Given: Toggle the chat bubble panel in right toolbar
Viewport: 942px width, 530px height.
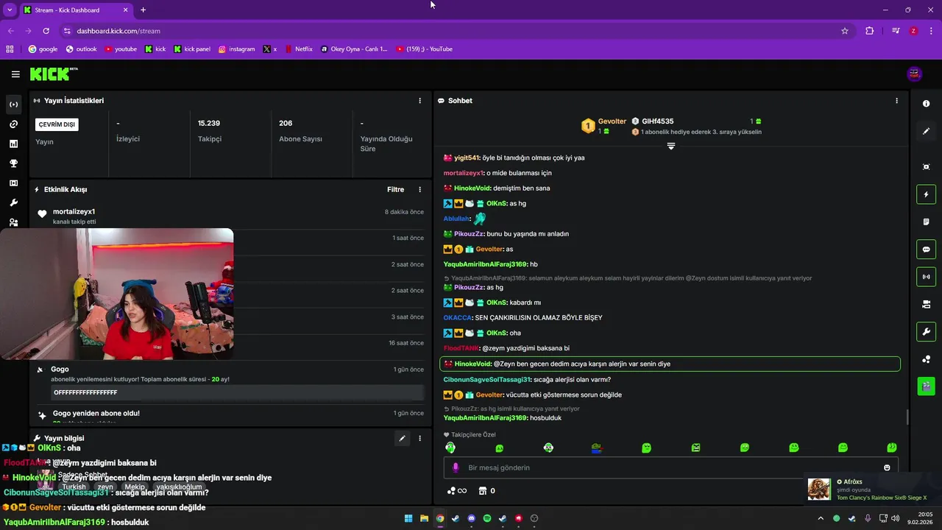Looking at the screenshot, I should click(926, 250).
